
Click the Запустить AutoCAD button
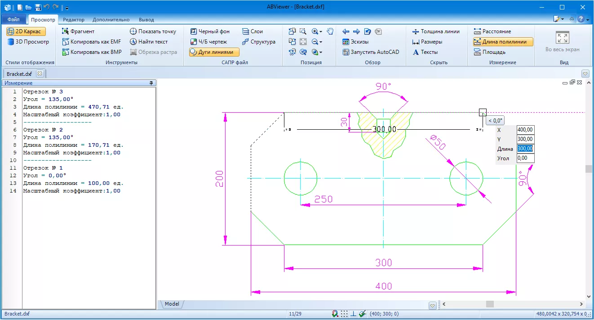[x=371, y=52]
